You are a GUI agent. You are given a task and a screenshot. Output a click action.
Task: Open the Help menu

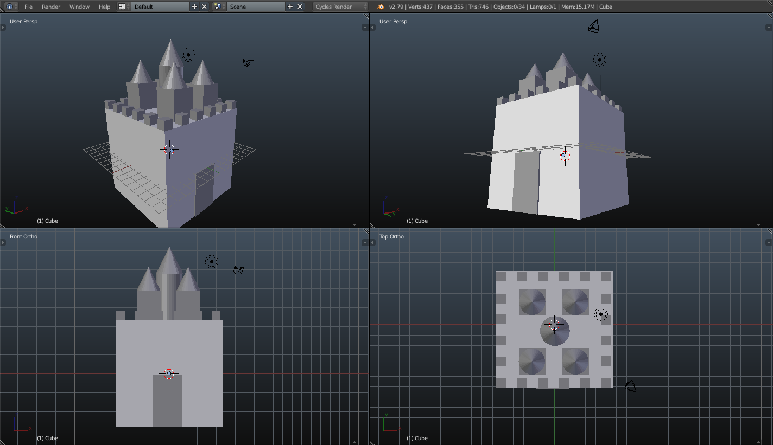[104, 7]
